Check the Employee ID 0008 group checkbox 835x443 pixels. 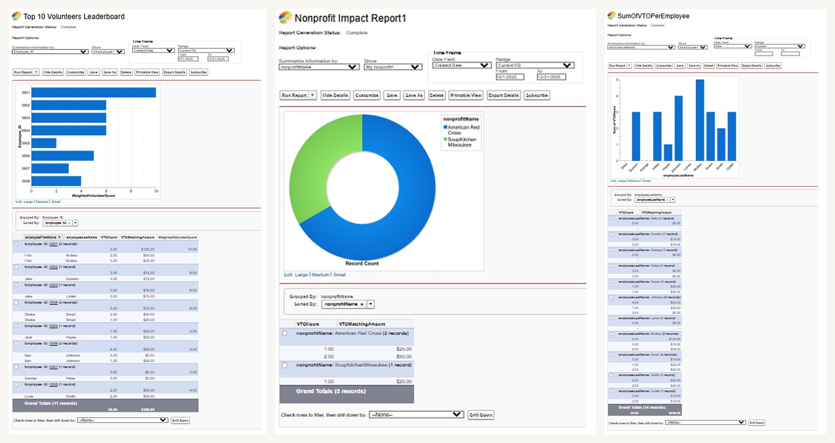click(x=16, y=384)
